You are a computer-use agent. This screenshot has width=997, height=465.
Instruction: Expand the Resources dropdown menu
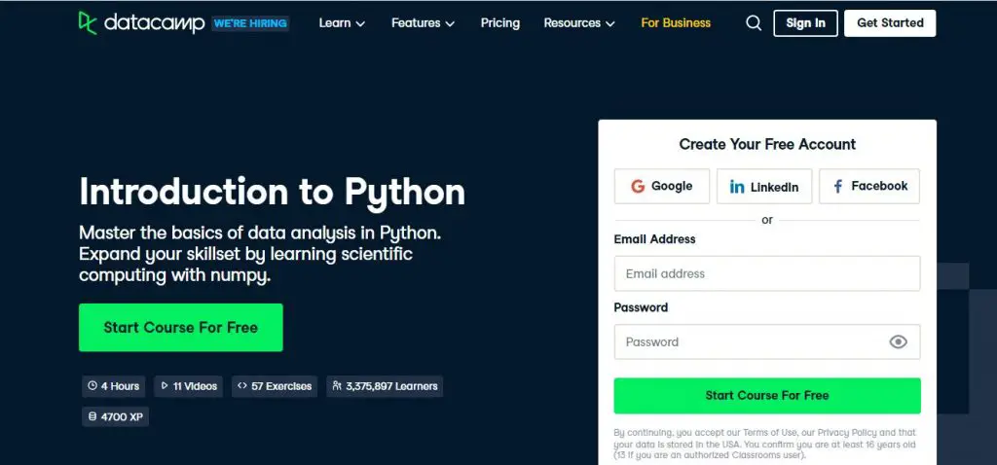point(579,23)
